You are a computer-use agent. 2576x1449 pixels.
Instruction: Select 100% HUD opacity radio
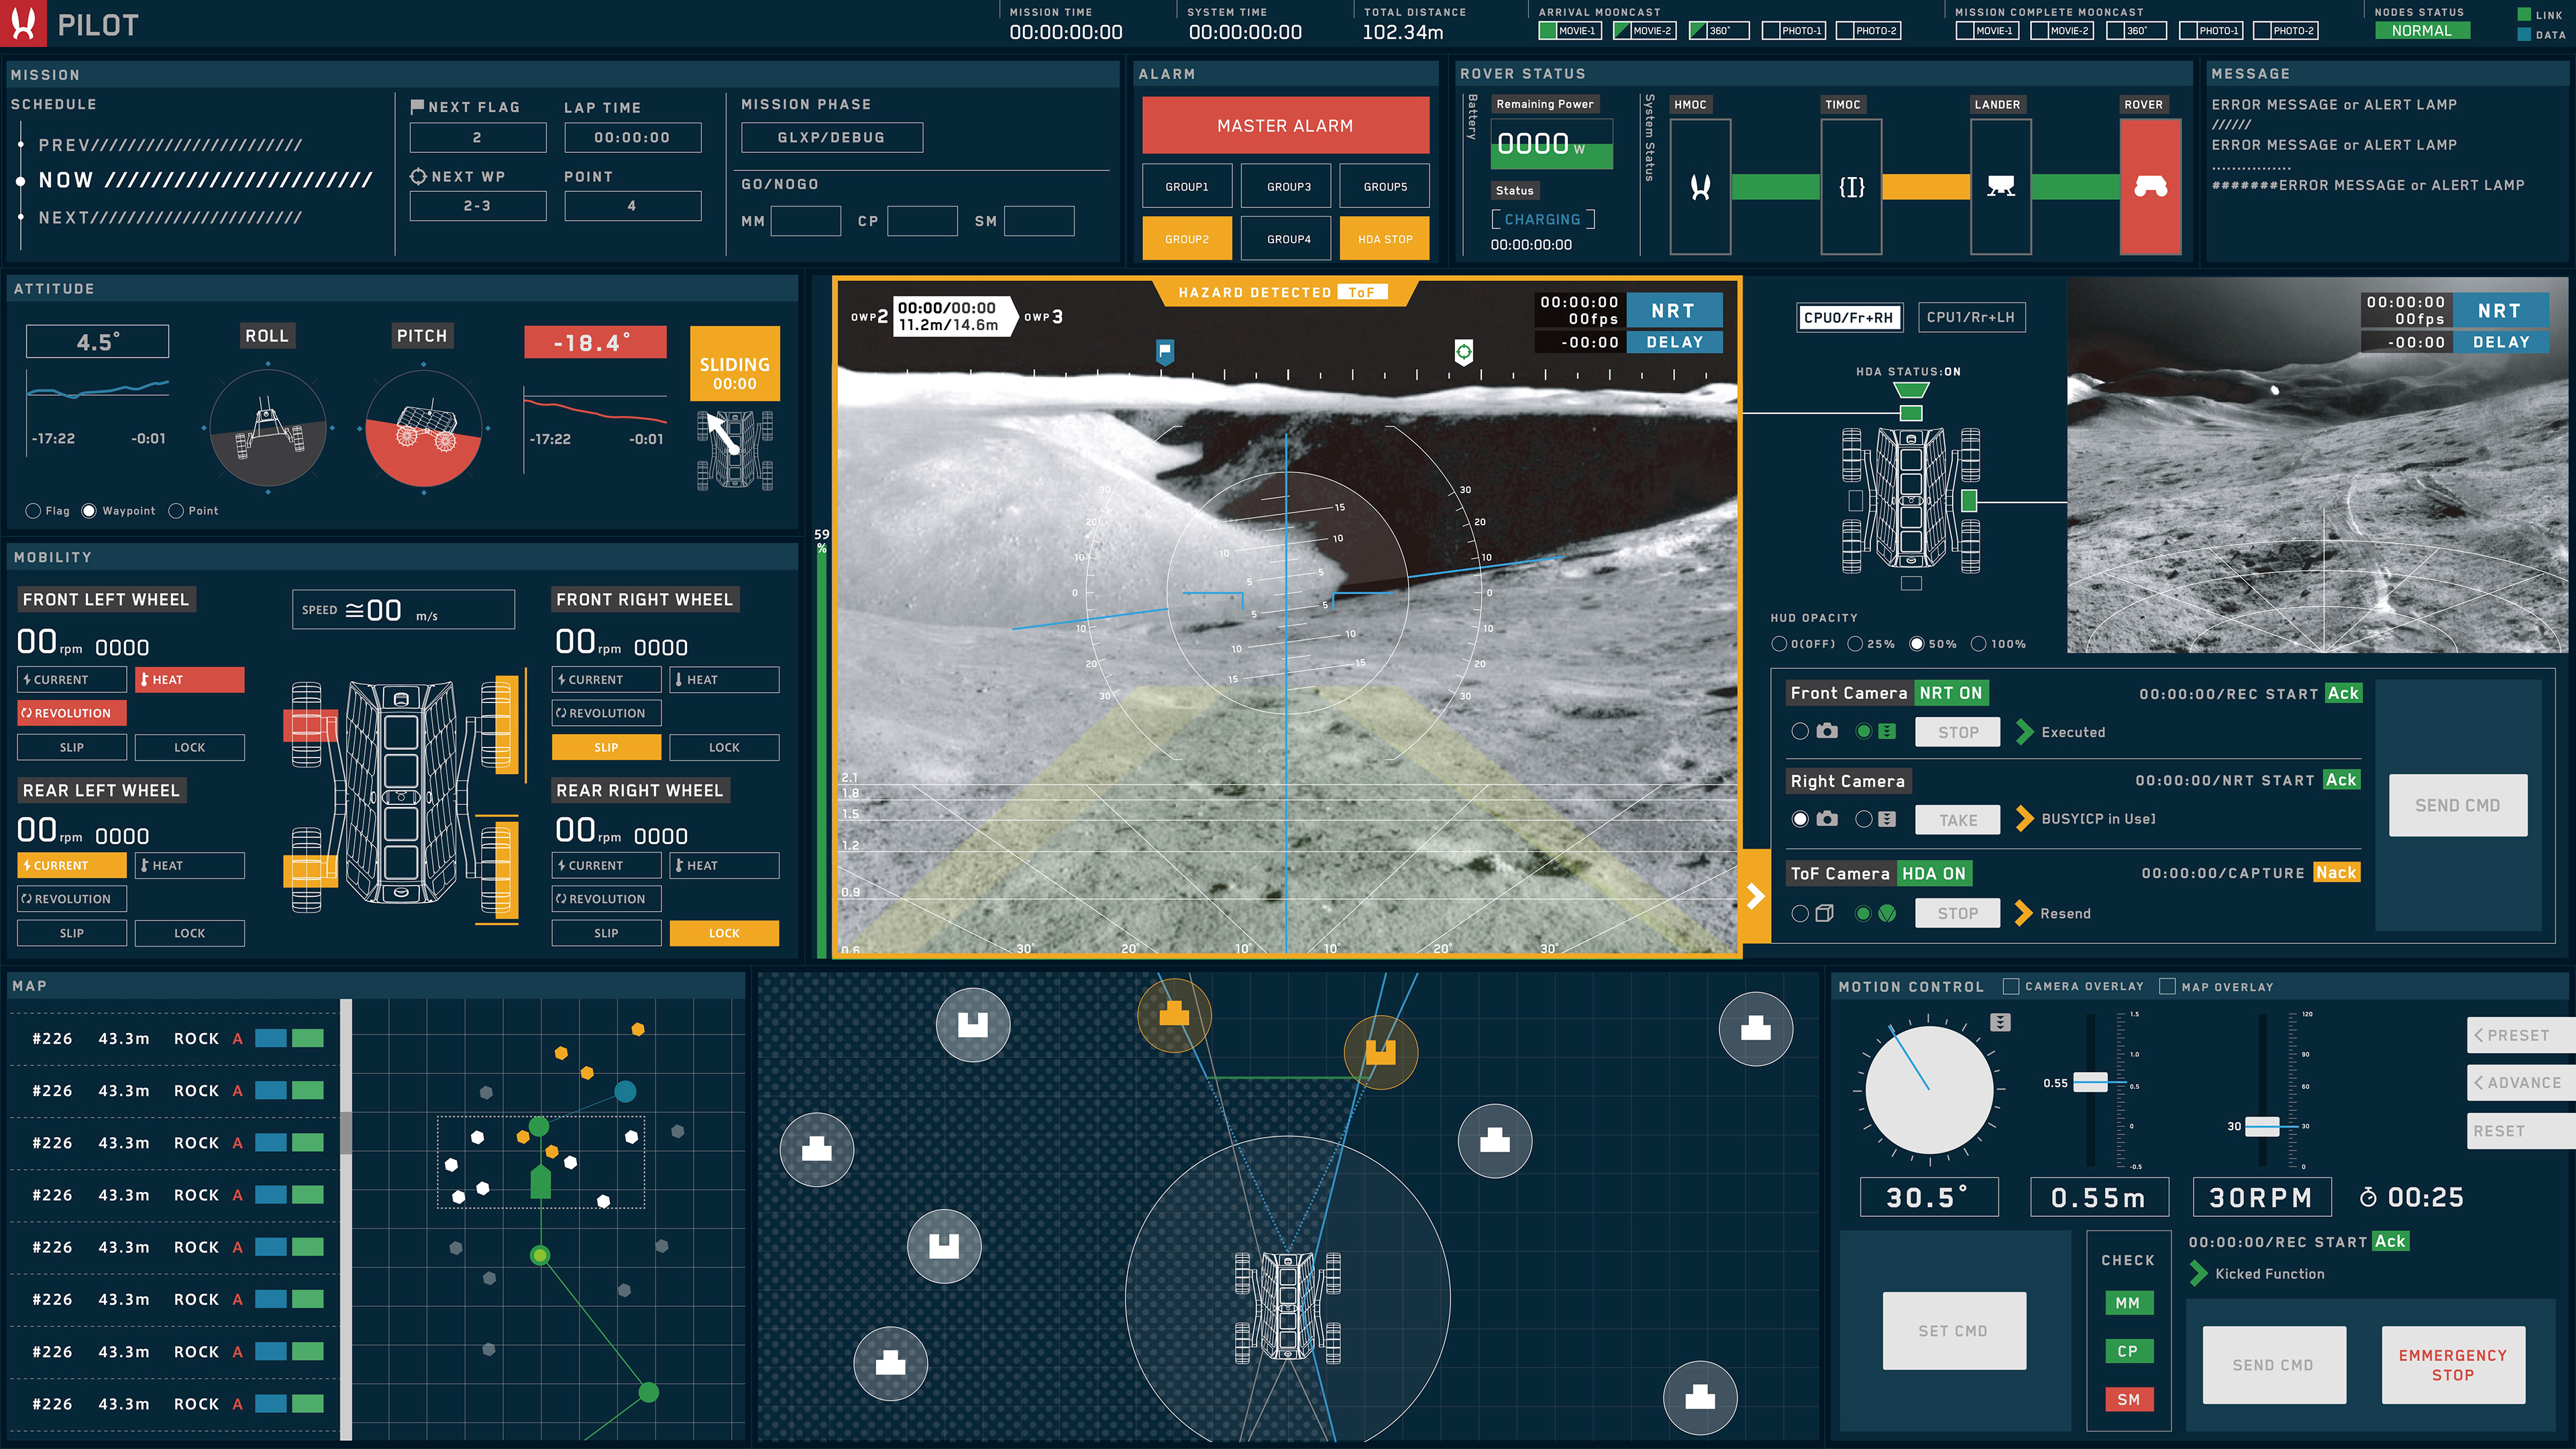pos(1978,644)
